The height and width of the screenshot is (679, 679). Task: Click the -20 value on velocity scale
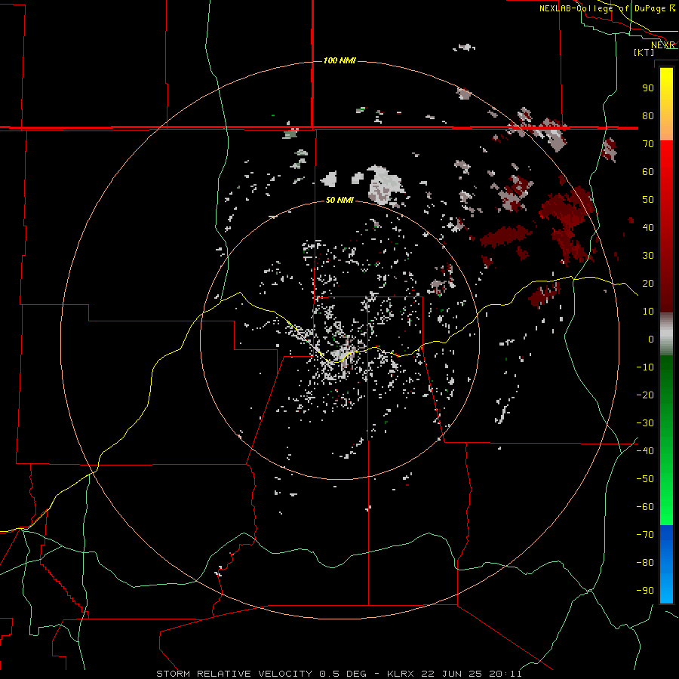point(645,395)
